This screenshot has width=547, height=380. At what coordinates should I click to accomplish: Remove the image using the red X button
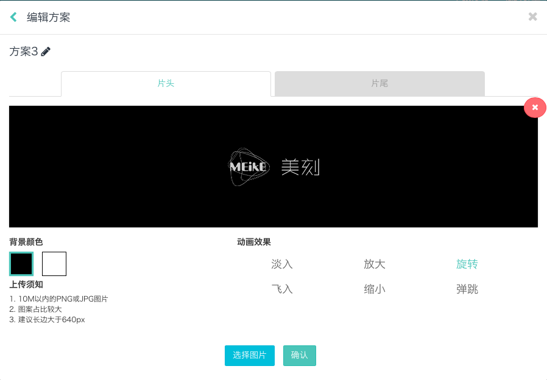point(535,108)
